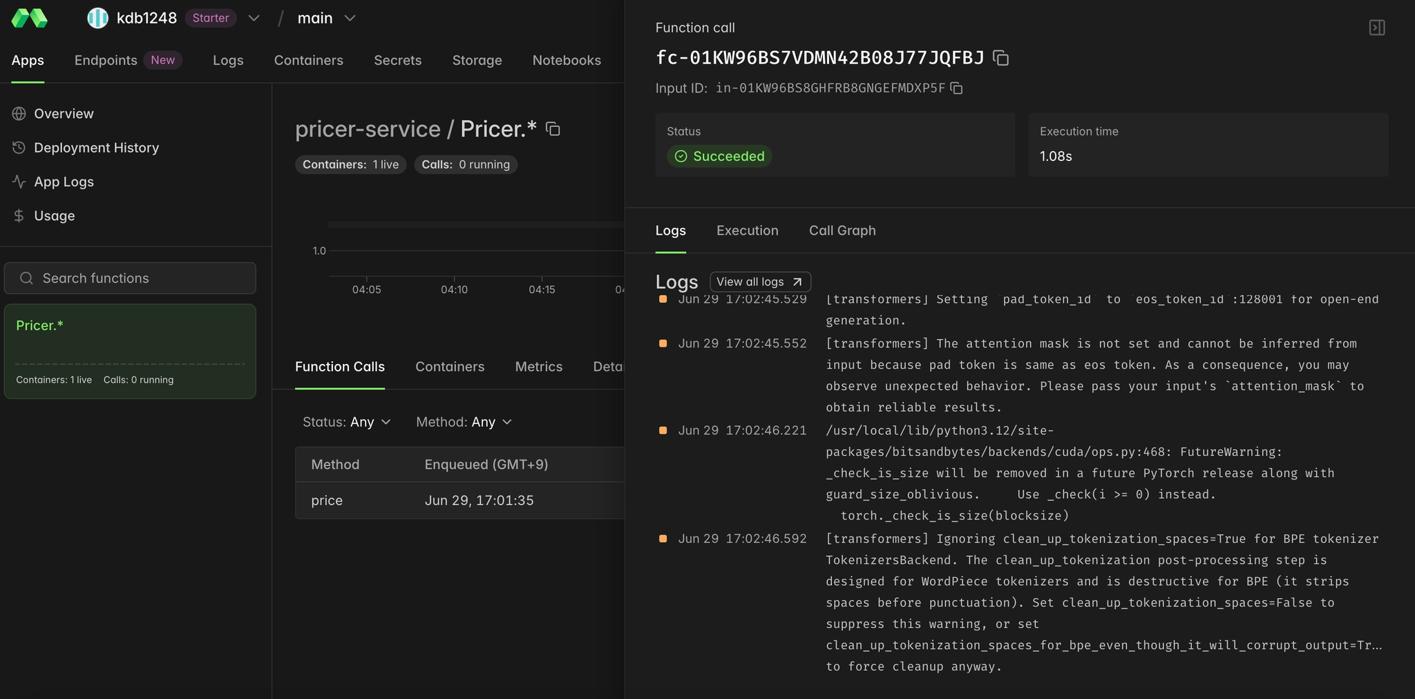
Task: Click the search magnifier icon
Action: [x=26, y=278]
